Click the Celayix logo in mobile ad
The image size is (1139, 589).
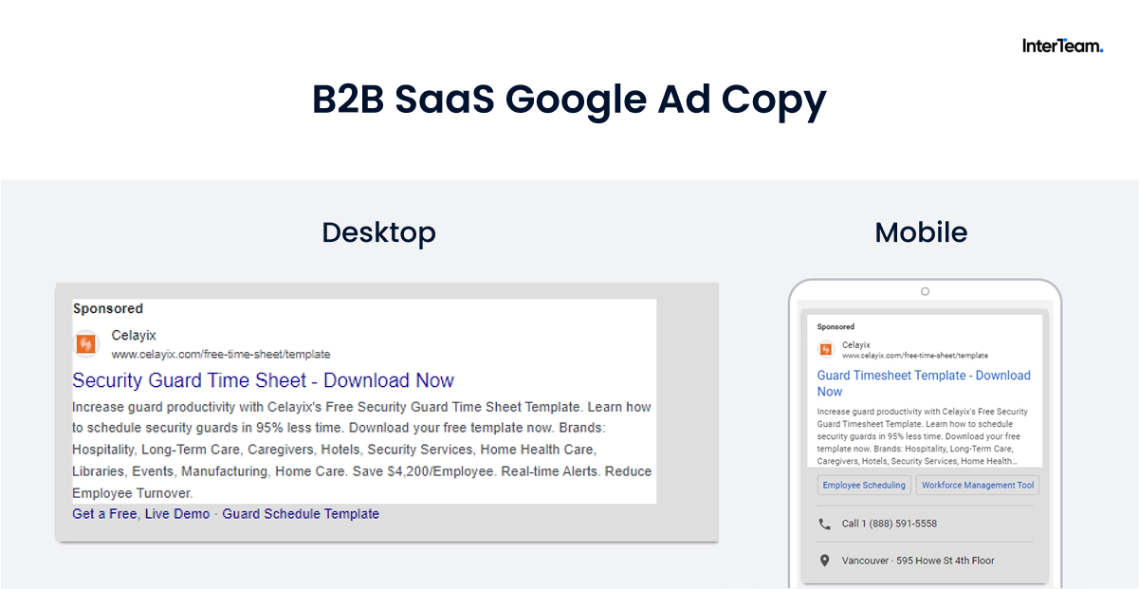tap(825, 349)
